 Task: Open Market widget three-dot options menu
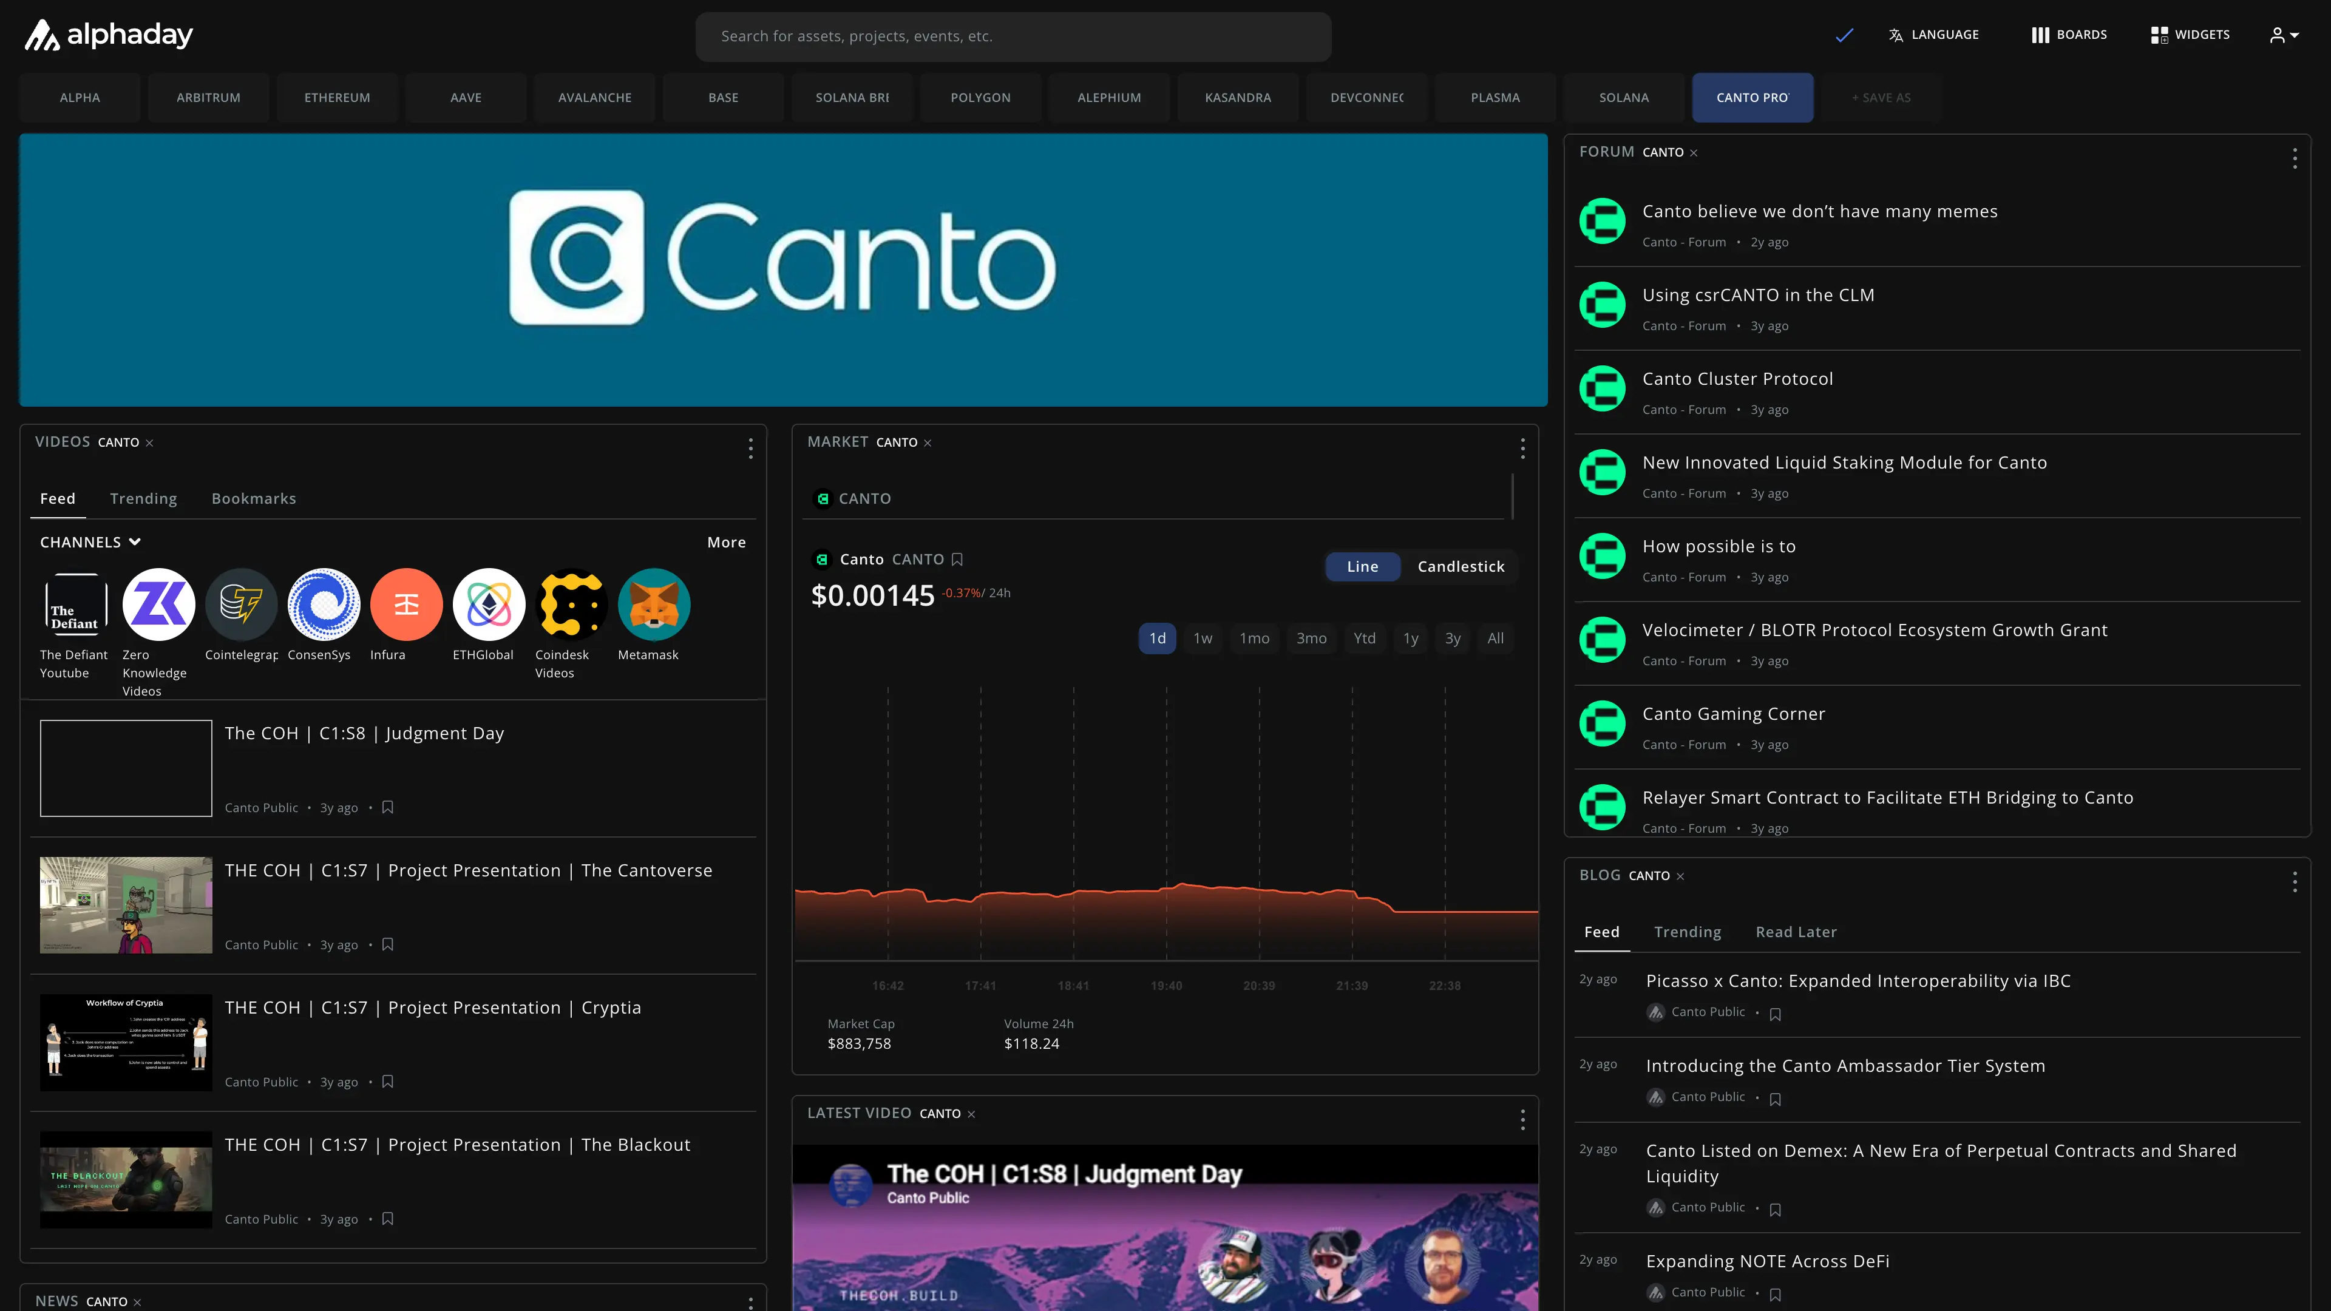(x=1523, y=449)
